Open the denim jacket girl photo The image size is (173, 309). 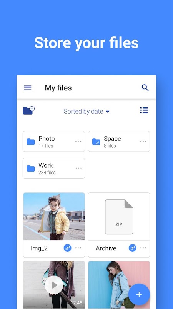tap(119, 285)
